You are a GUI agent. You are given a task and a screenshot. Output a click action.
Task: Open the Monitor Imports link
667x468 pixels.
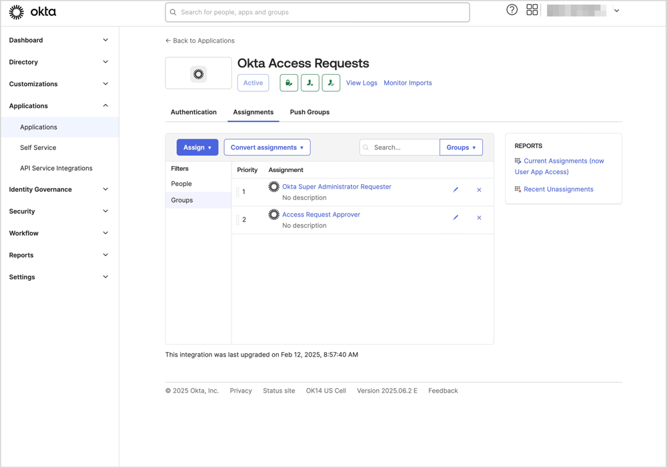point(408,83)
